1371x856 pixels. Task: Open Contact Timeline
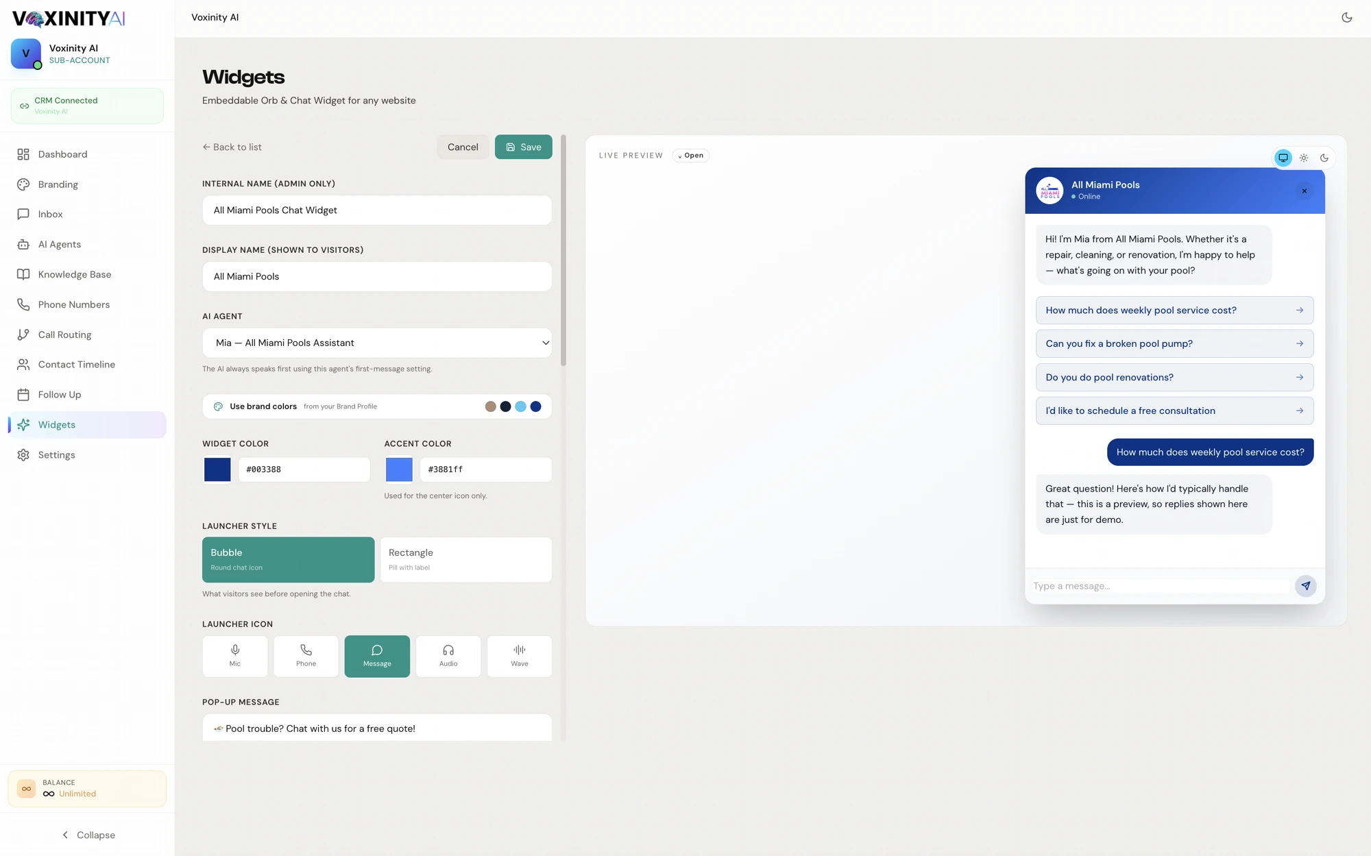point(88,365)
